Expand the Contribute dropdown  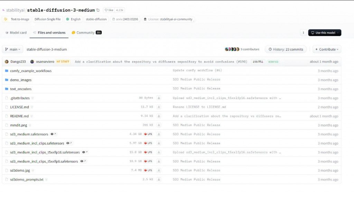pyautogui.click(x=327, y=49)
